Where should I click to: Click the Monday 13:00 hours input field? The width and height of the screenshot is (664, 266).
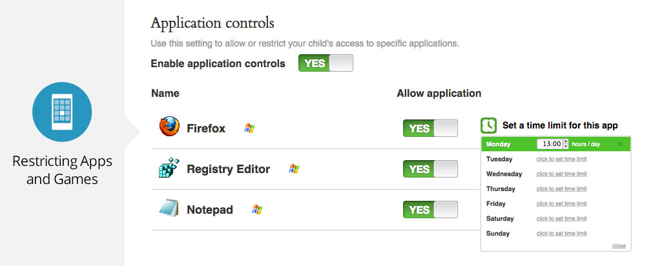tap(550, 144)
